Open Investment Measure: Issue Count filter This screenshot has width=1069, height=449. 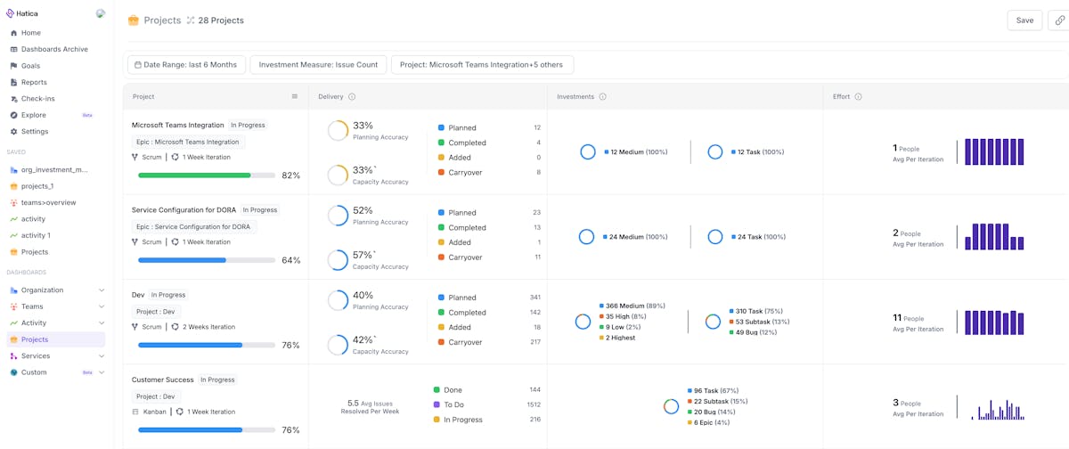(318, 65)
